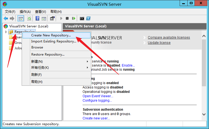Screen dimensions: 209x129
Task: Minimize the VisualSVN Server window
Action: (183, 3)
